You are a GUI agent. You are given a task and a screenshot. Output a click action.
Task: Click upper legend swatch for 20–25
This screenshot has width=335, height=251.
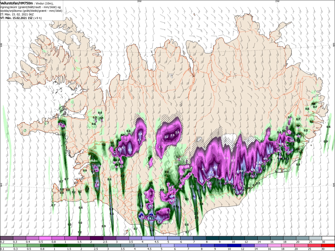click(x=303, y=238)
